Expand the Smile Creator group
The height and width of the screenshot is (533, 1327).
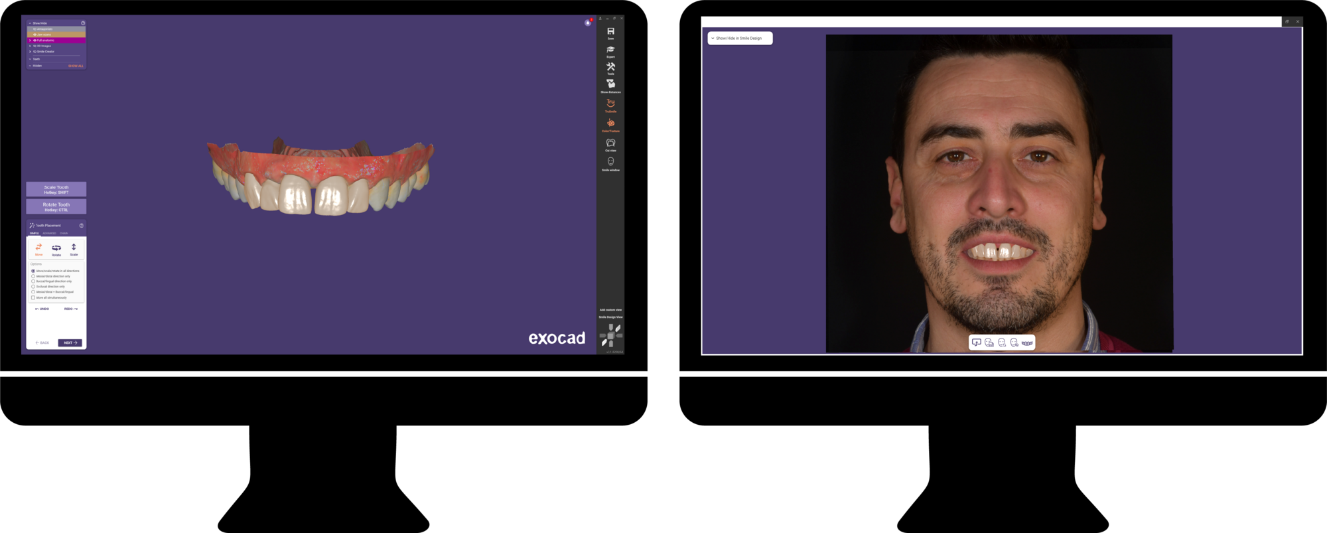[x=30, y=52]
